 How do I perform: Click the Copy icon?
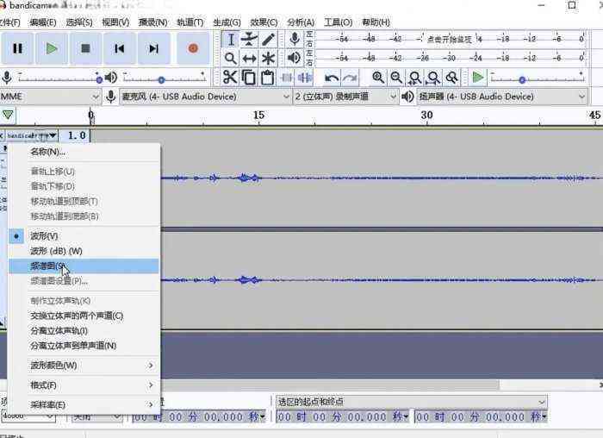pyautogui.click(x=249, y=78)
